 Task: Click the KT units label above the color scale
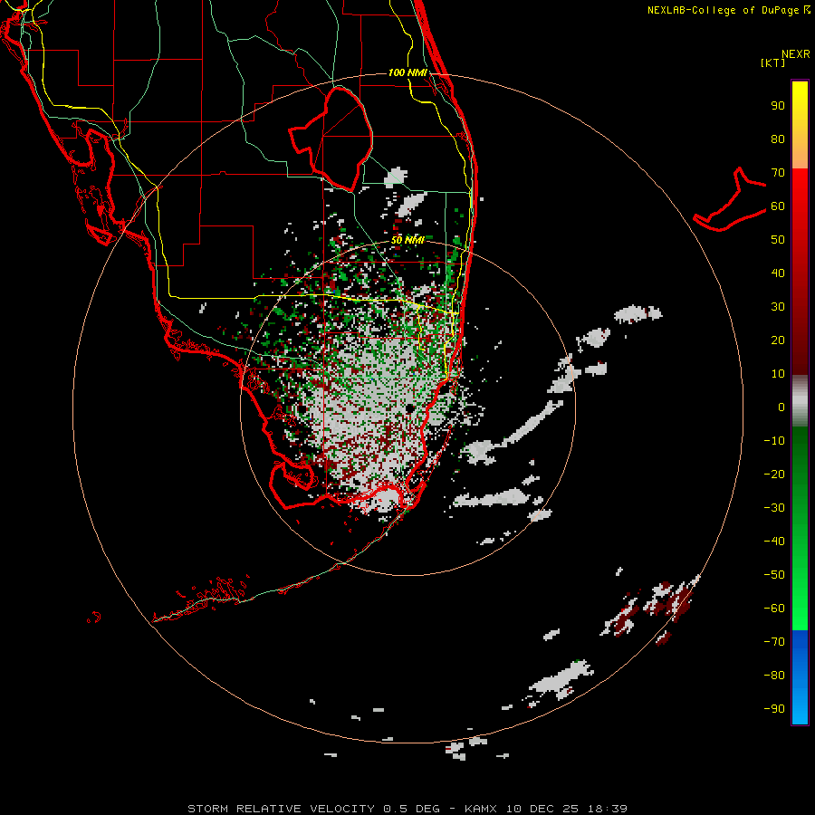click(x=773, y=62)
